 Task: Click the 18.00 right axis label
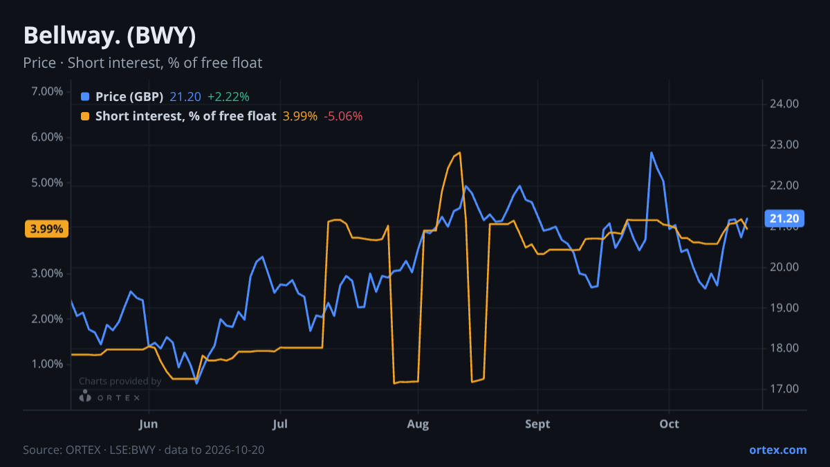[784, 348]
